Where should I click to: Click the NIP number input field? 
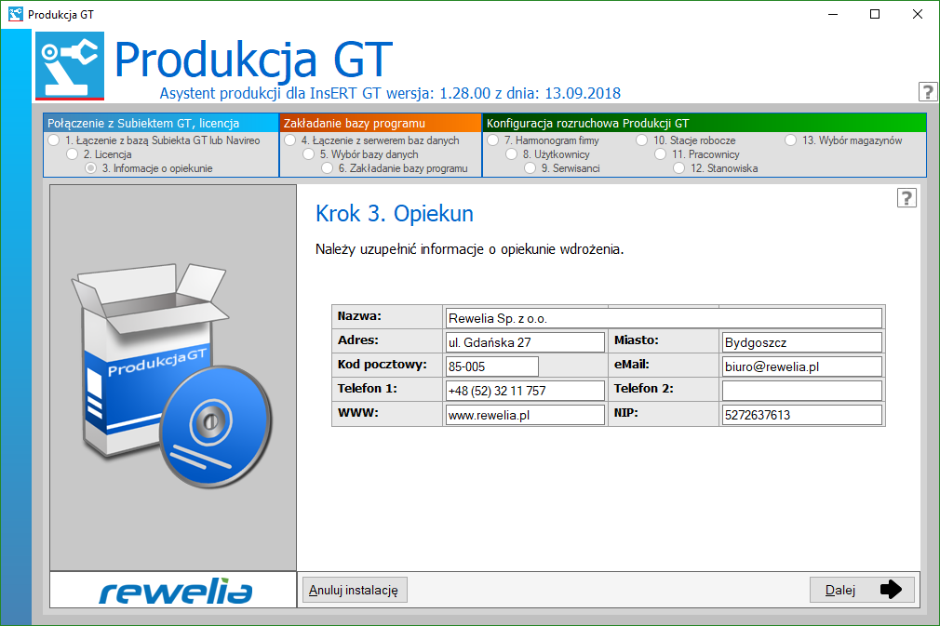tap(800, 415)
